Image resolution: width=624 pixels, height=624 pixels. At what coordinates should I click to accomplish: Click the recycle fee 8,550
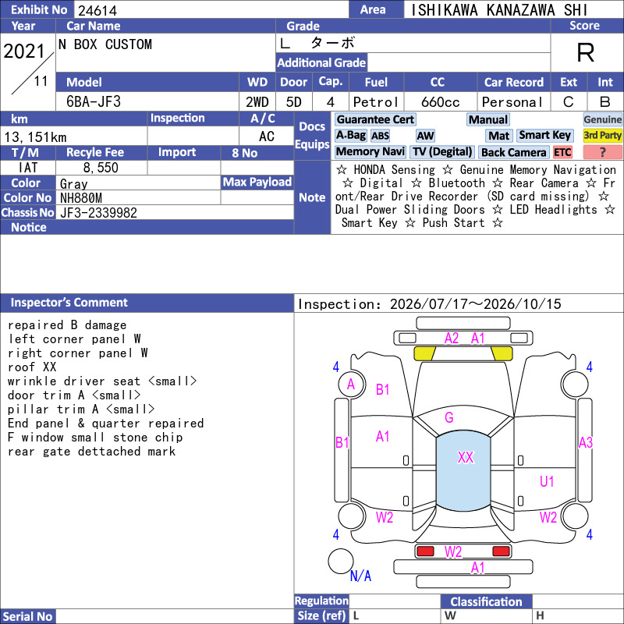(101, 168)
